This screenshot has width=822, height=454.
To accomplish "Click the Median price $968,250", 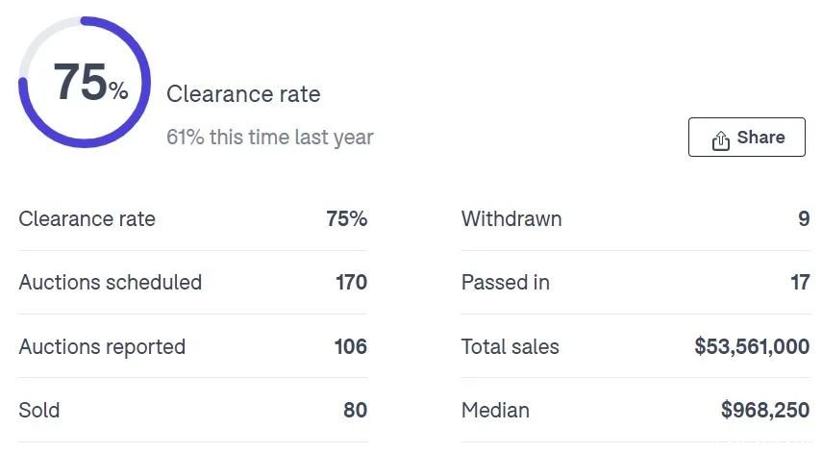I will [x=765, y=410].
